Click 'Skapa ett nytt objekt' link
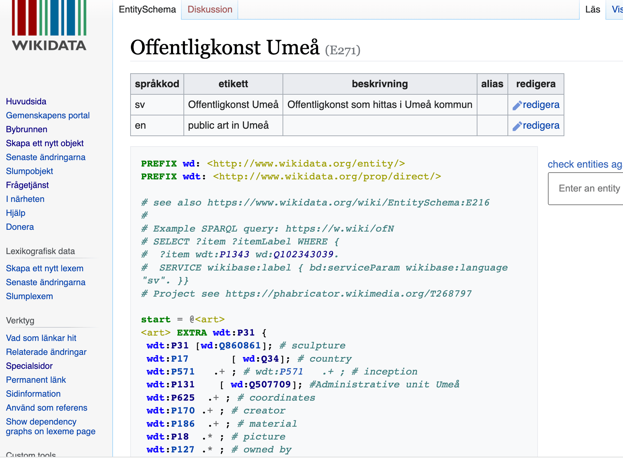This screenshot has height=461, width=623. tap(45, 143)
